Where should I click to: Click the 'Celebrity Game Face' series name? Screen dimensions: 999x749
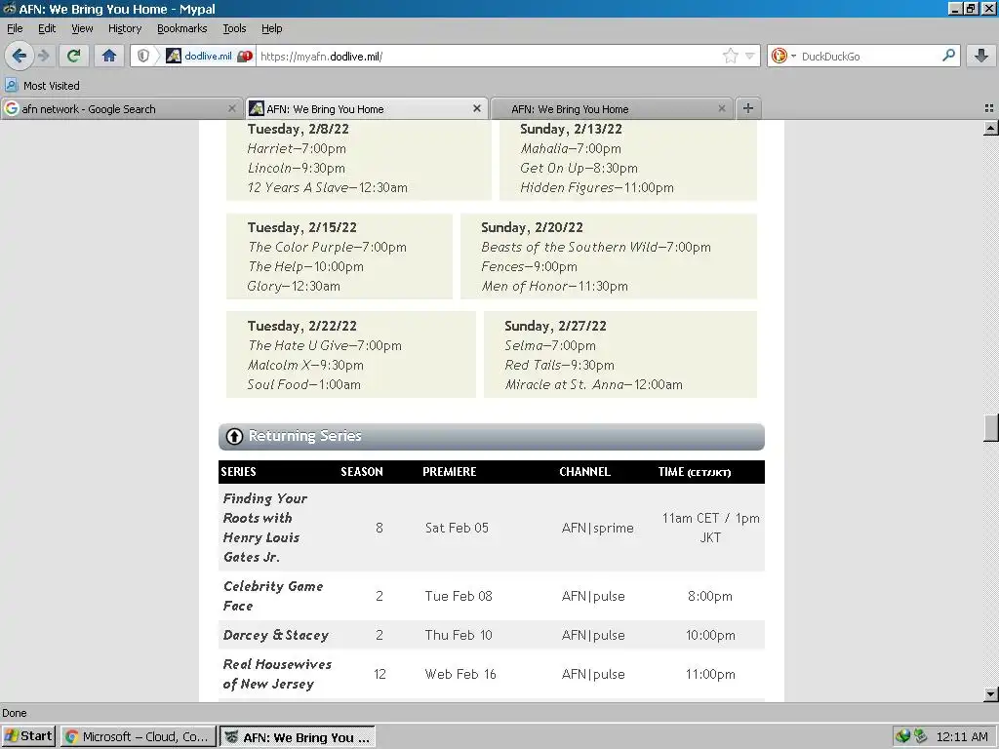click(273, 596)
